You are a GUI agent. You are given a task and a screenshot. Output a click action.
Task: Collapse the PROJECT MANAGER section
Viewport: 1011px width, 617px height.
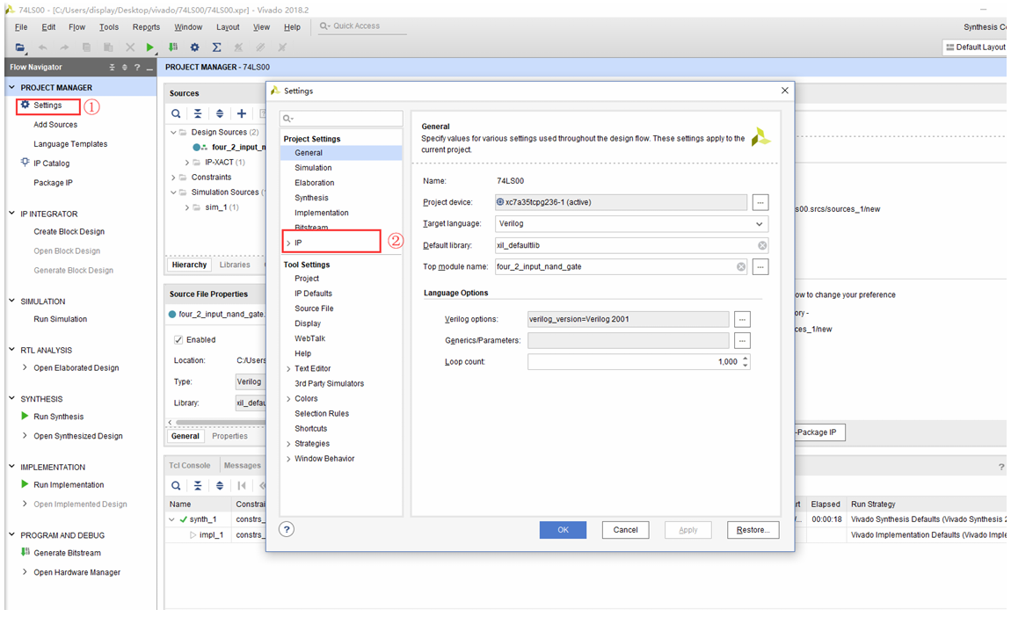coord(11,87)
